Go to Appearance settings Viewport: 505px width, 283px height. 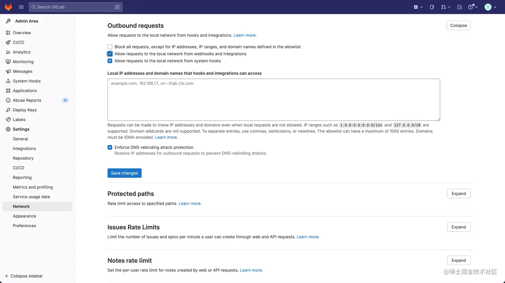24,216
